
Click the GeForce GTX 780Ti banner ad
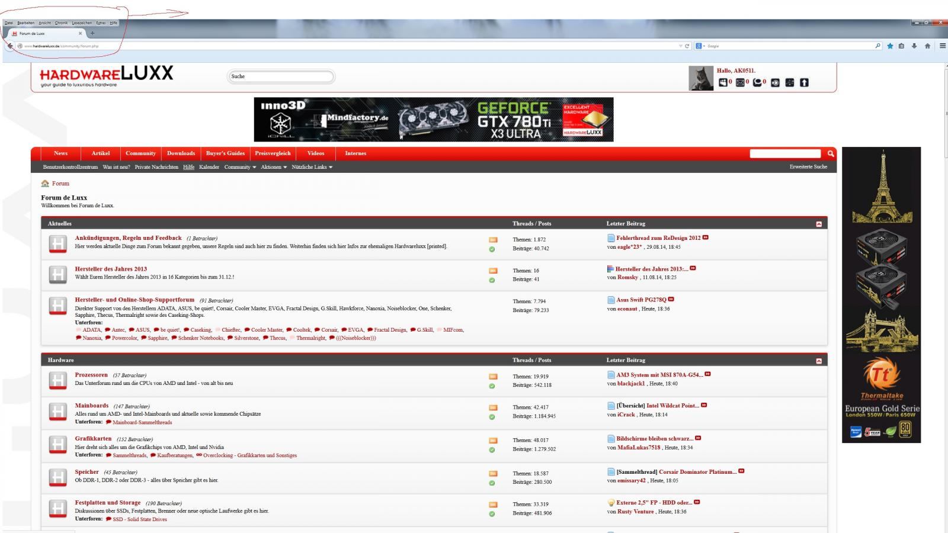(x=434, y=120)
